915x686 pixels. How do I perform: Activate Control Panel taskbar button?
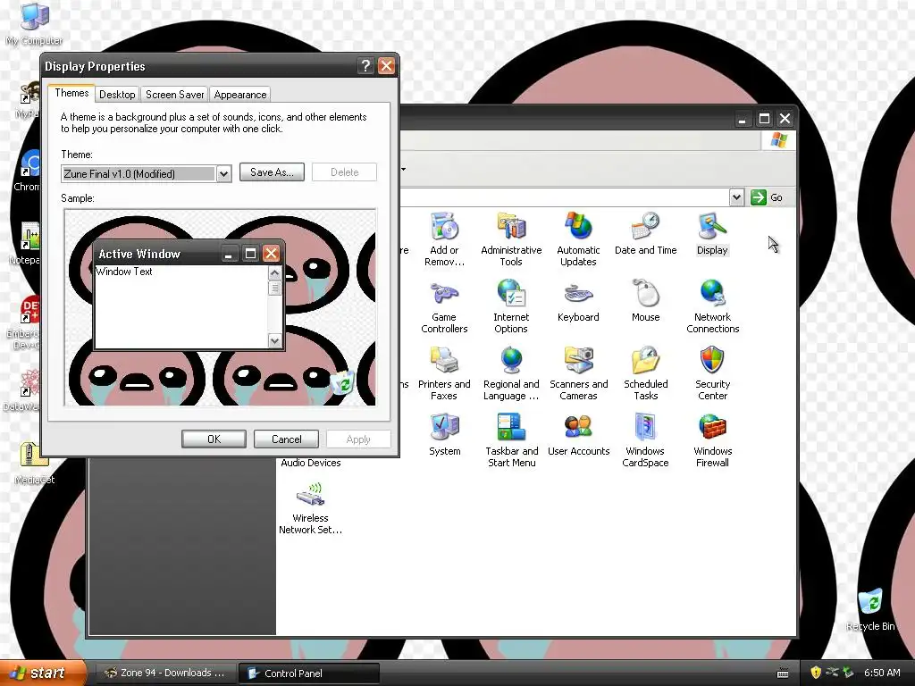point(309,673)
